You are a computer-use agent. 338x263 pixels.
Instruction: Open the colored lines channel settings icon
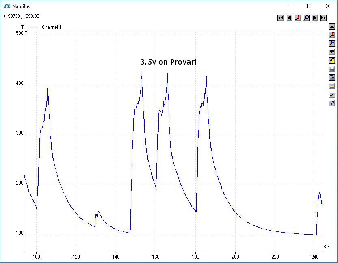(x=332, y=86)
